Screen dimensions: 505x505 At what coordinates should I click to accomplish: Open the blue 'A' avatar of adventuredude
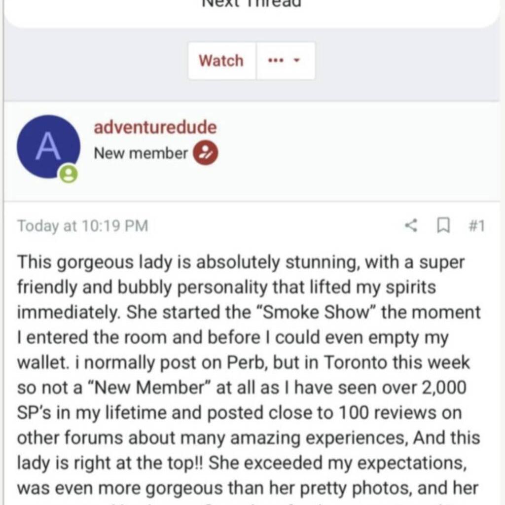click(48, 147)
